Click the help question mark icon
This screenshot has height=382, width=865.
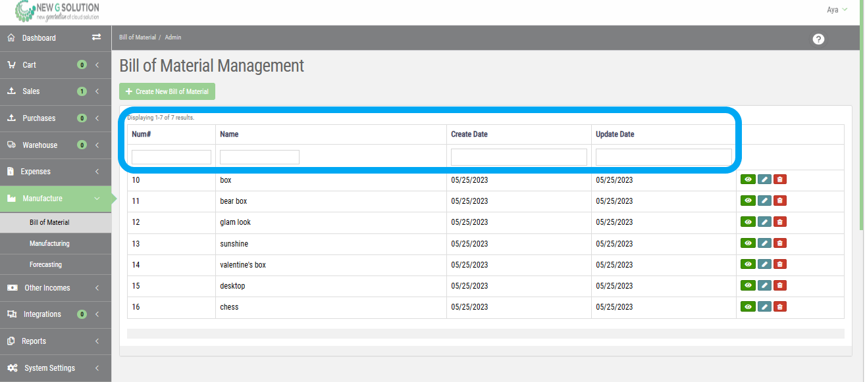click(818, 39)
